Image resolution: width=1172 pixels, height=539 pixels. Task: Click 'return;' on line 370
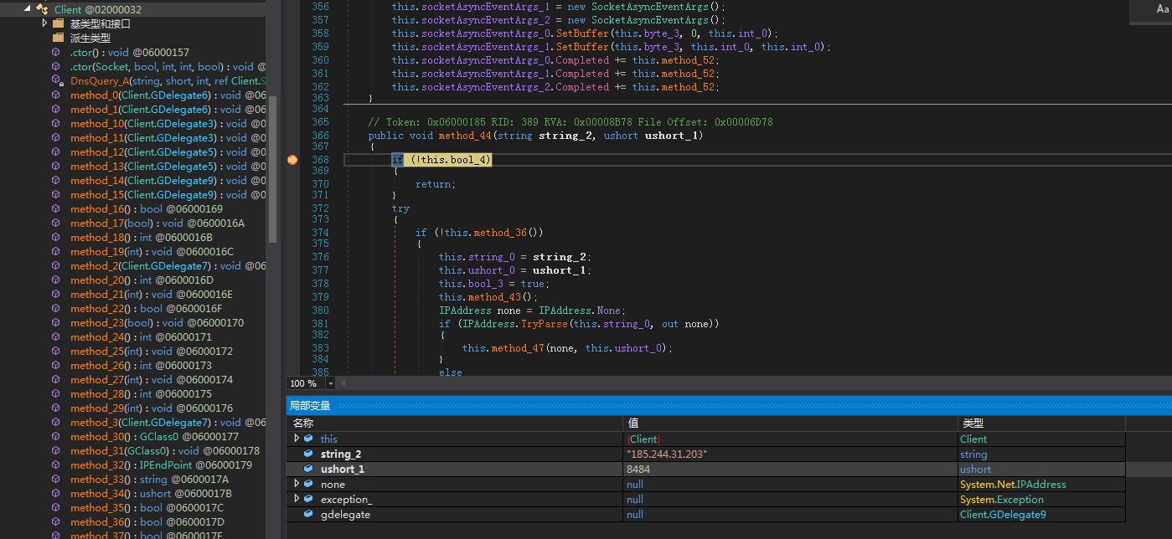tap(435, 183)
